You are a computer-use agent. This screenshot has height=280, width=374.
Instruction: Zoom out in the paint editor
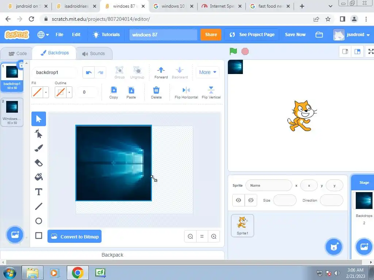190,236
